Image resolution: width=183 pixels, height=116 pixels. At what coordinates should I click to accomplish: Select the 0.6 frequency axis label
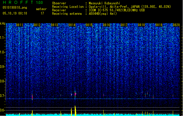click(3, 110)
